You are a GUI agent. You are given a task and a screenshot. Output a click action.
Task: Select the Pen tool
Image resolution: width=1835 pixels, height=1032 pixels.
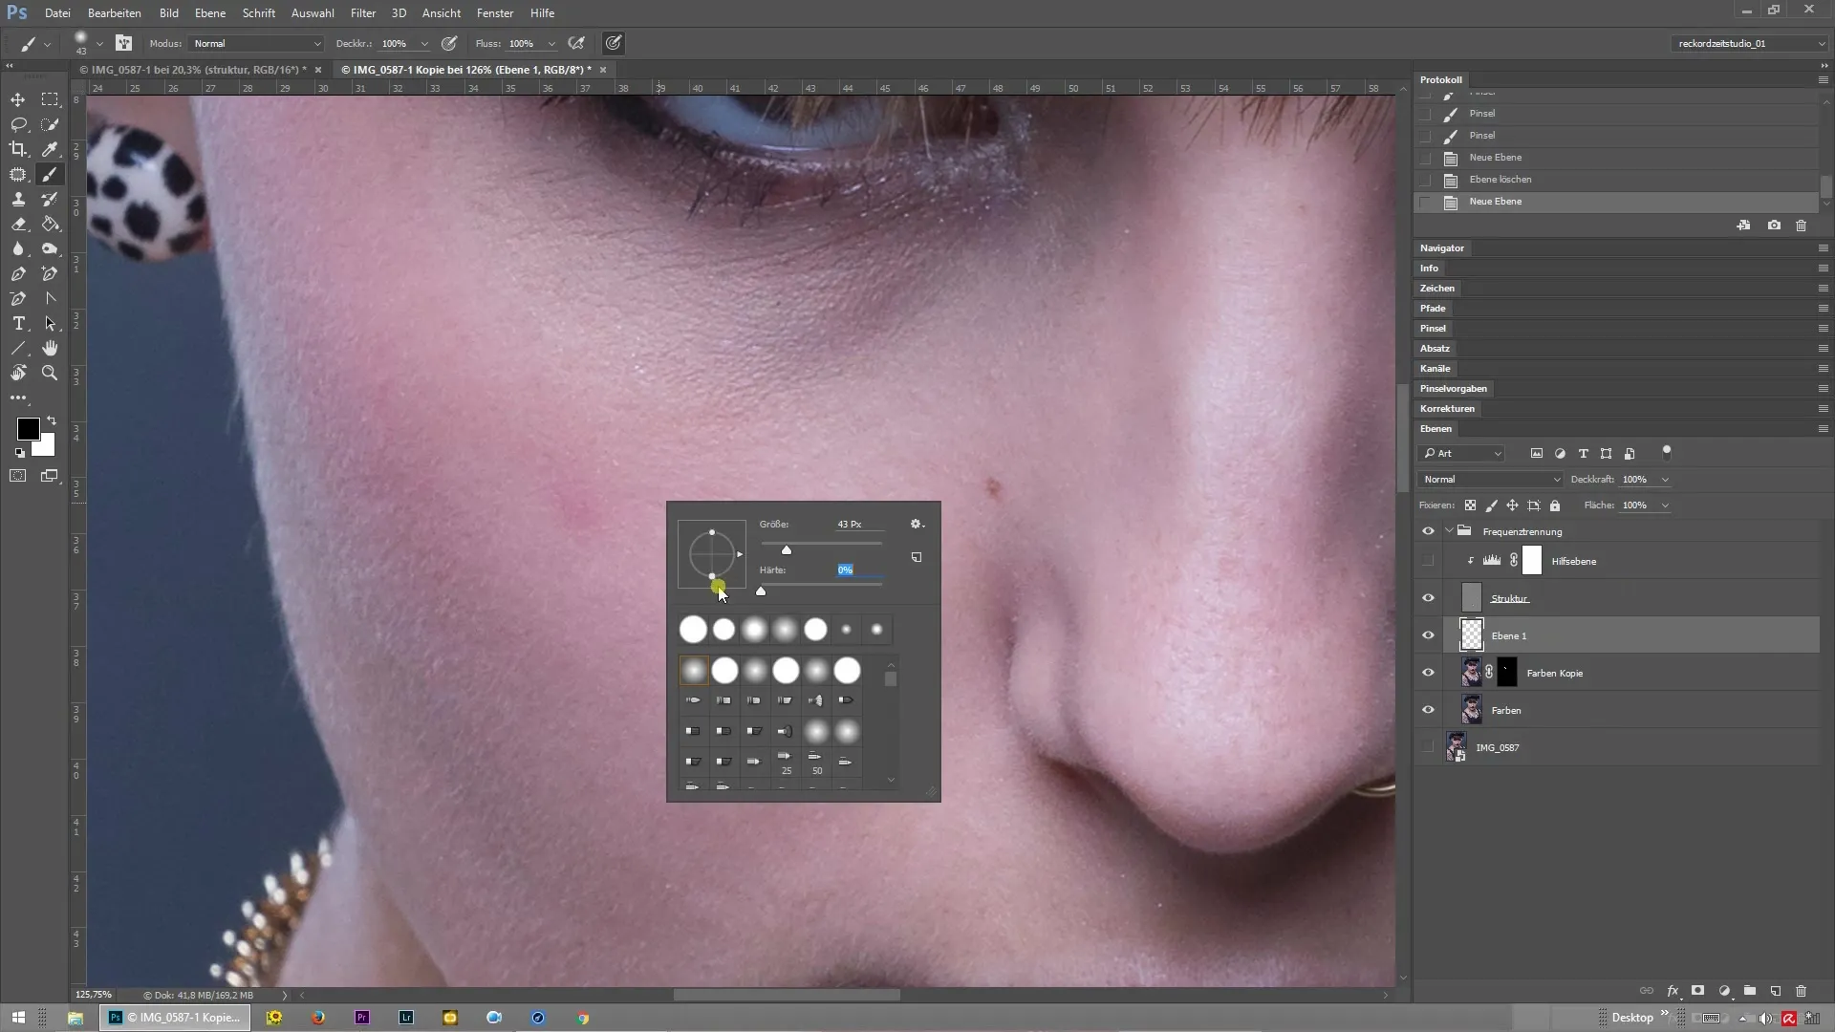coord(18,273)
